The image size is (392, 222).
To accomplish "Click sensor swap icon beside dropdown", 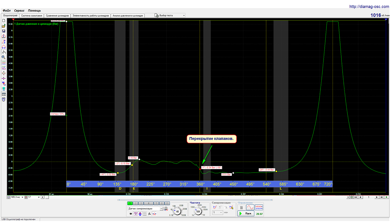I will pyautogui.click(x=166, y=209).
